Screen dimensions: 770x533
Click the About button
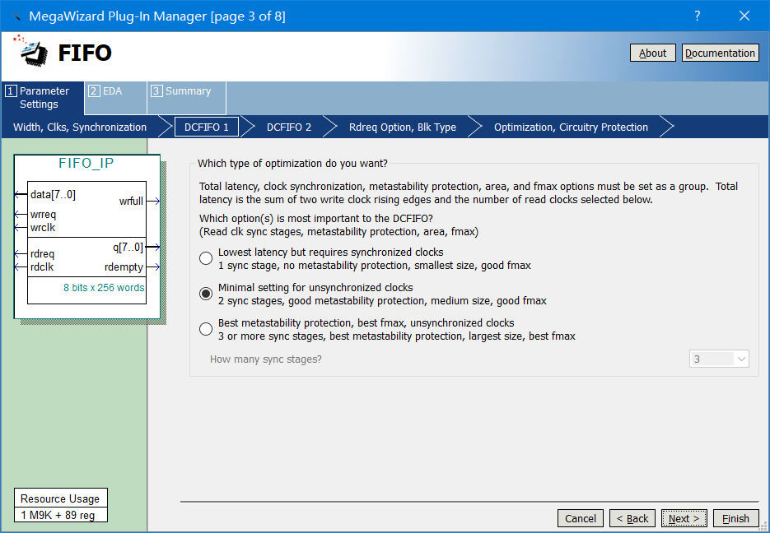pyautogui.click(x=652, y=53)
